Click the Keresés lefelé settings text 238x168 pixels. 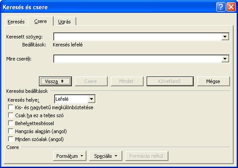68,45
